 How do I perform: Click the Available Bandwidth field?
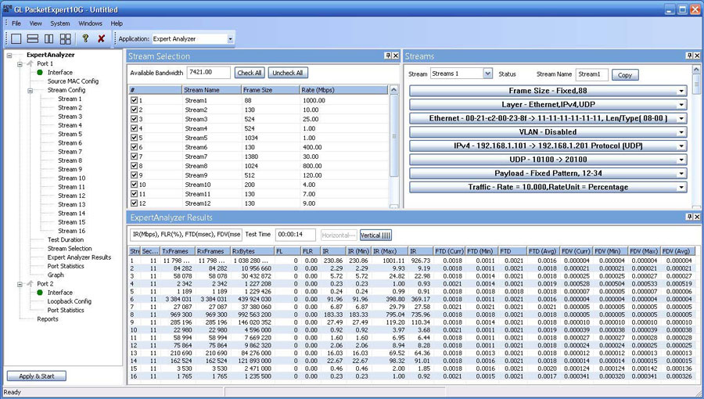[x=208, y=72]
